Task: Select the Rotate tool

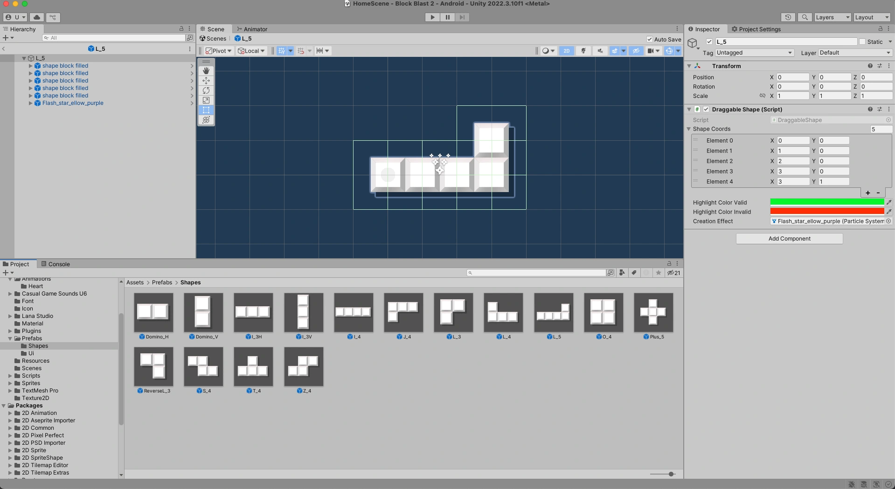Action: click(x=206, y=90)
